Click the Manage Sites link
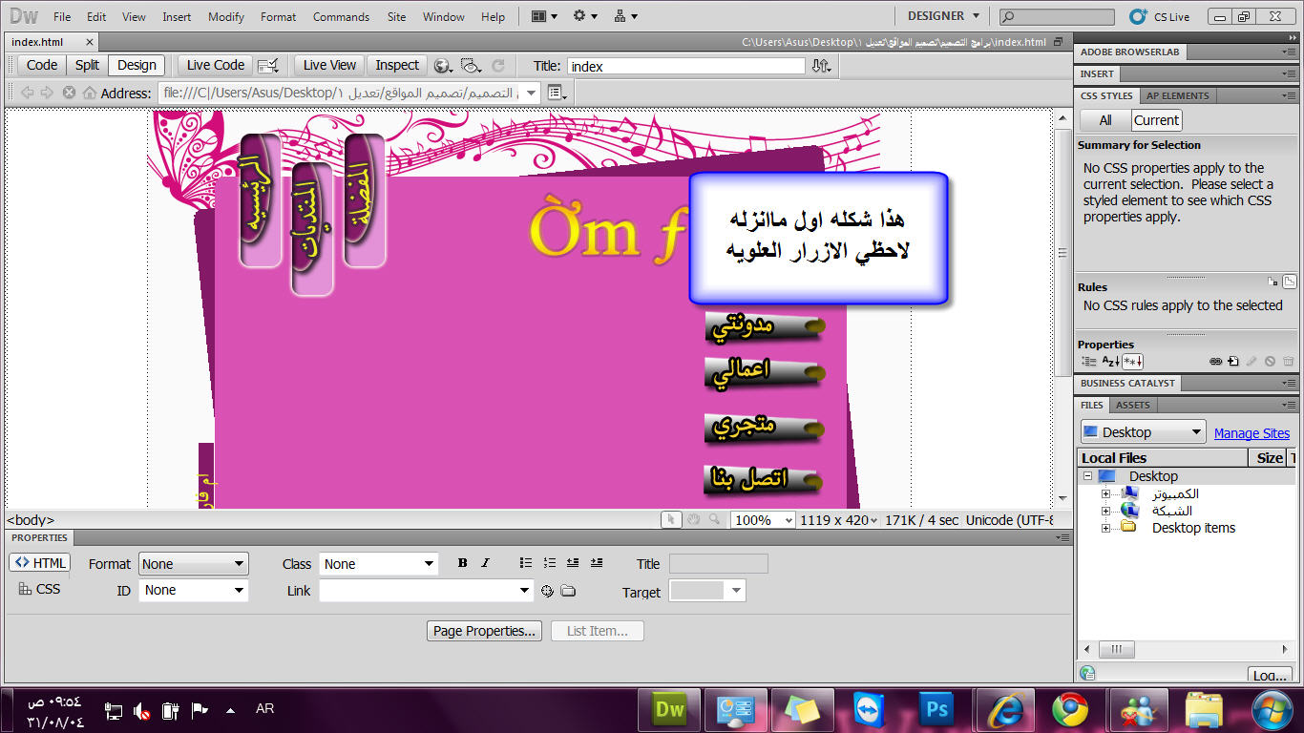 (1251, 433)
